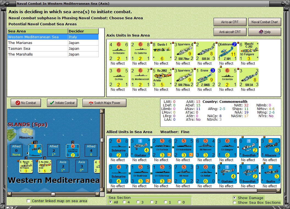Screen dimensions: 290x209
Task: Click the CV Victorious carrier counter
Action: tap(162, 174)
